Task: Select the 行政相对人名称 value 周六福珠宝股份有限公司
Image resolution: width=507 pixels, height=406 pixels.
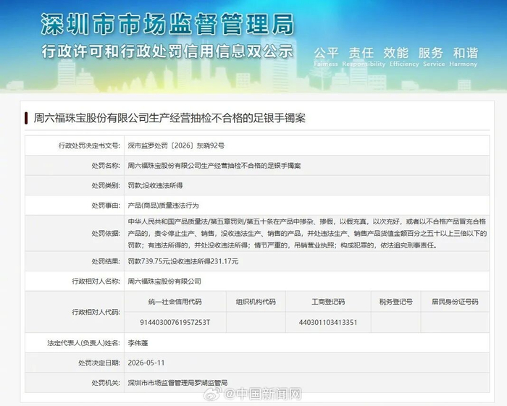Action: point(164,282)
